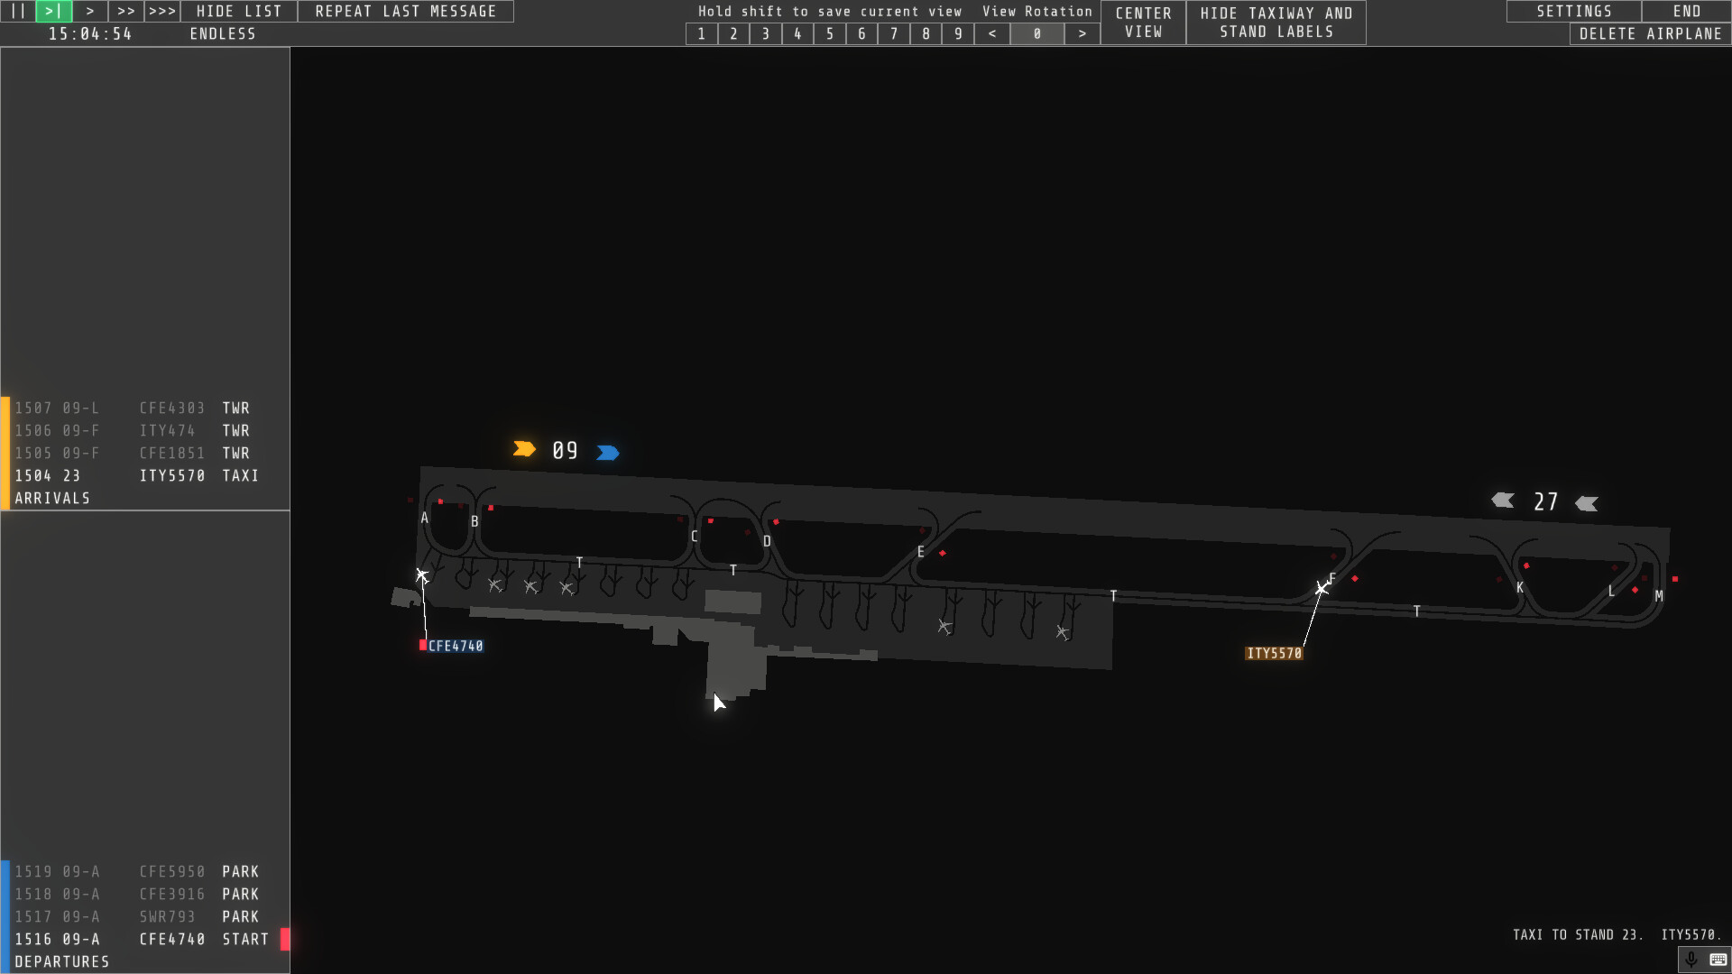Viewport: 1732px width, 974px height.
Task: Open the SETTINGS menu
Action: tap(1572, 11)
